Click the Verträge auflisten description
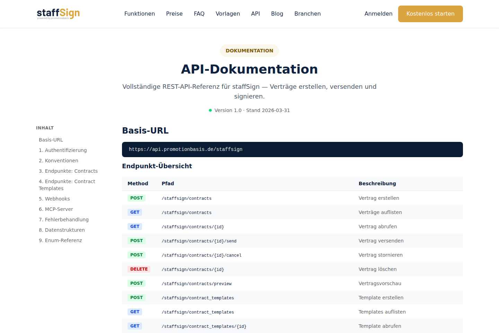Viewport: 499px width, 333px height. pyautogui.click(x=380, y=212)
